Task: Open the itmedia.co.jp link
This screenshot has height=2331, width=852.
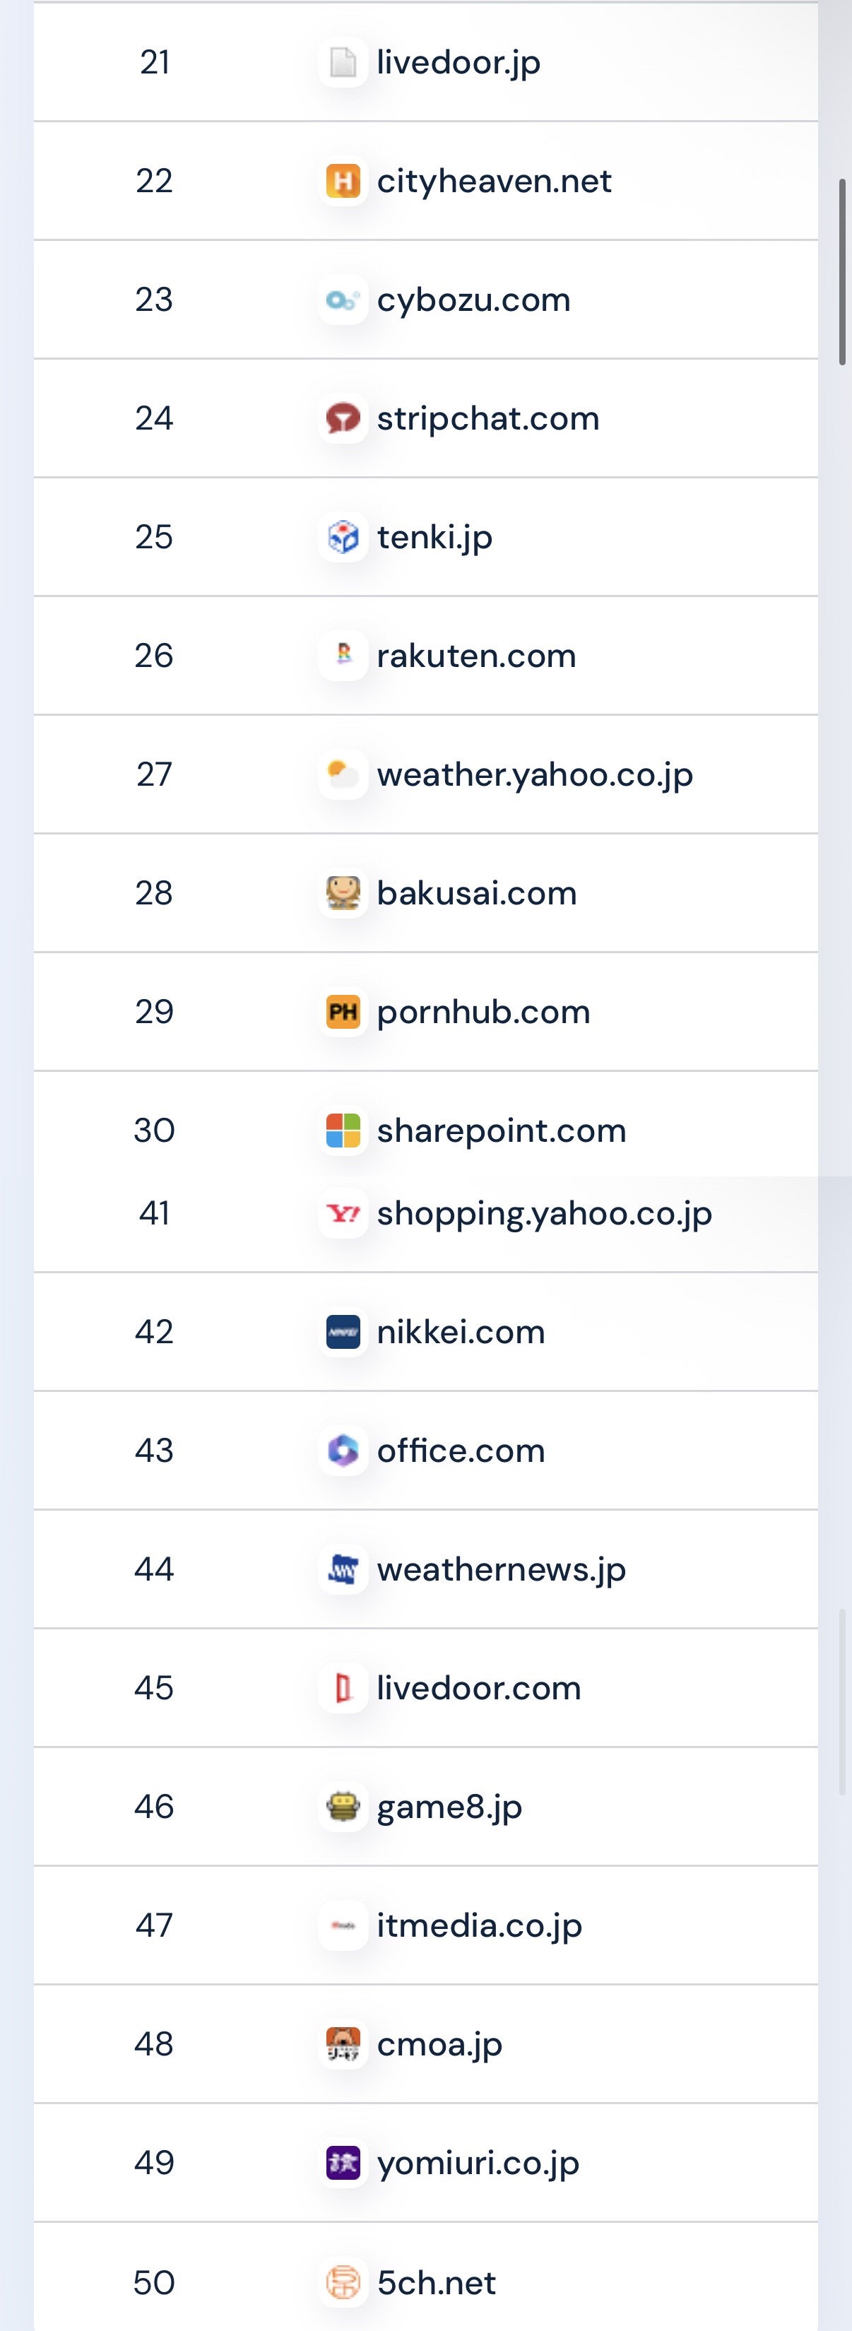Action: 478,1925
